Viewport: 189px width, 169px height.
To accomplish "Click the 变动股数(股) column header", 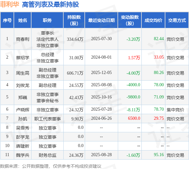I will tap(129, 20).
